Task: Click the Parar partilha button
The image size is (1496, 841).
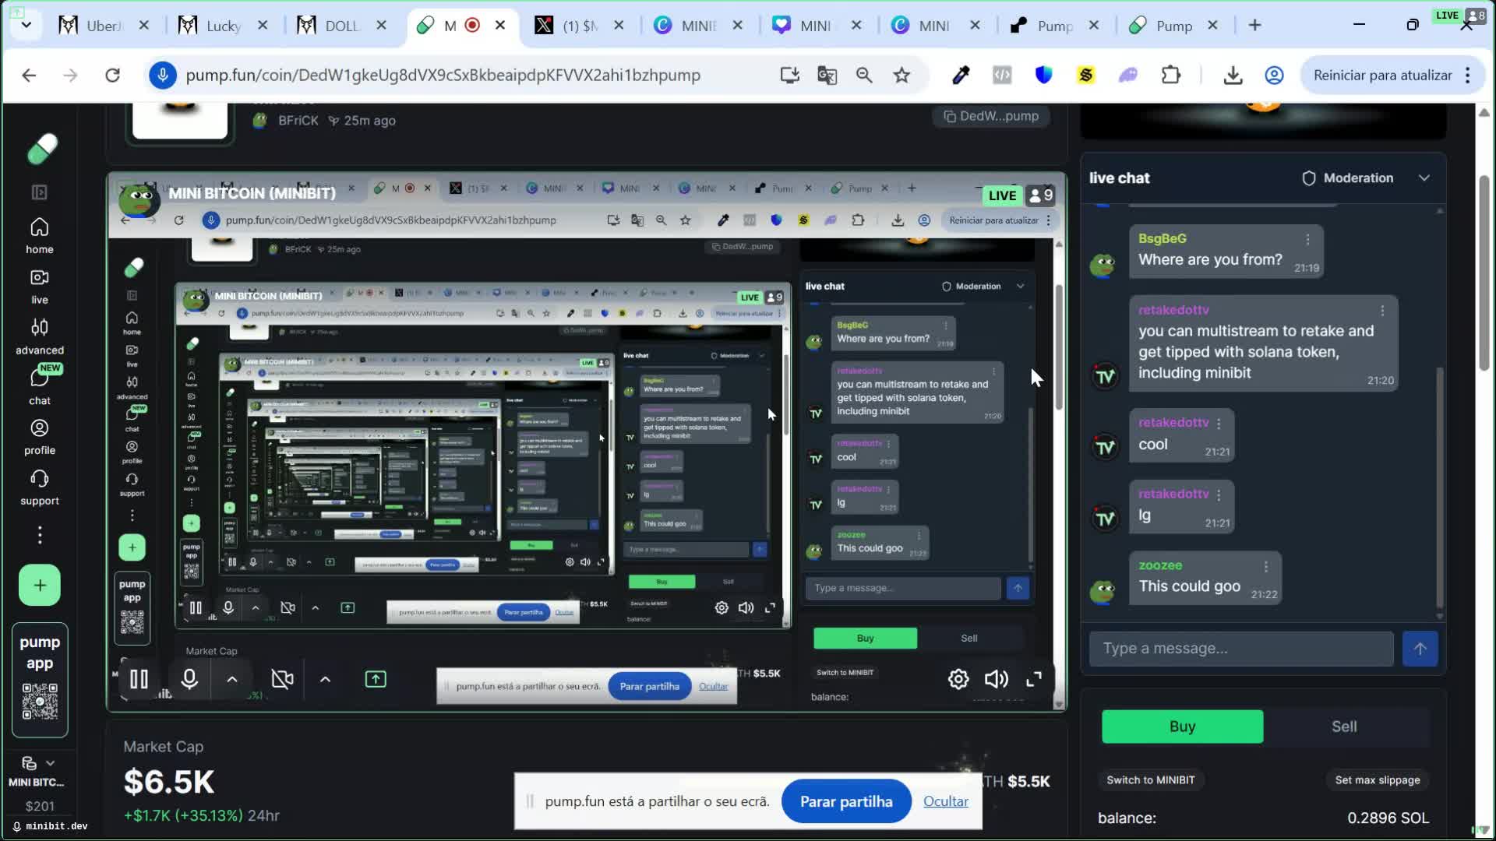Action: coord(845,801)
